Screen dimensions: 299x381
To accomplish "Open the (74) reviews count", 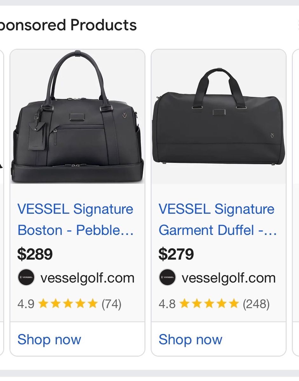I will pyautogui.click(x=112, y=304).
